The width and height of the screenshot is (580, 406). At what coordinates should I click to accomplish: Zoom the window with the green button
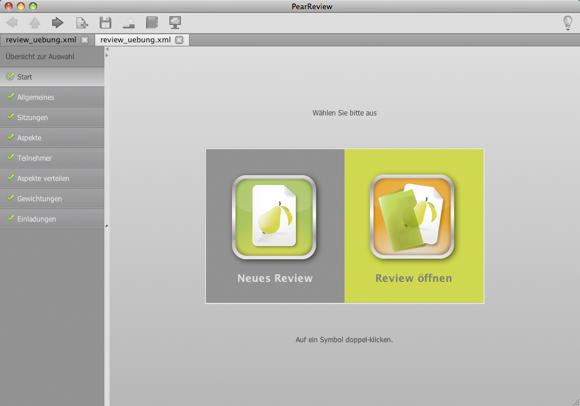33,6
